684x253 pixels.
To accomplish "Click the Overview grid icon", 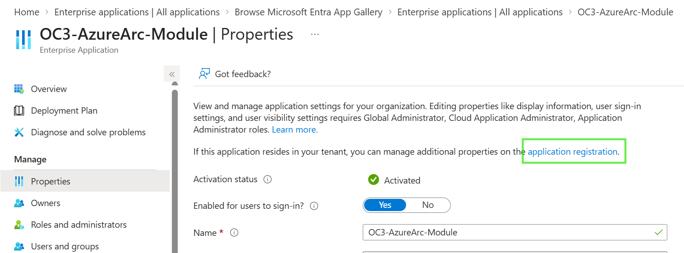I will [19, 89].
